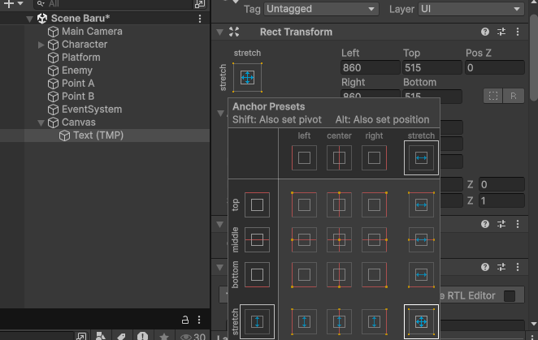Choose center column header anchor preset
The width and height of the screenshot is (538, 340).
tap(339, 158)
